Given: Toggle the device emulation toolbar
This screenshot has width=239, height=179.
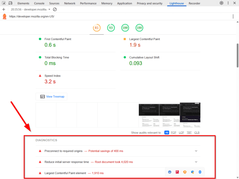Looking at the screenshot, I should (10, 3).
